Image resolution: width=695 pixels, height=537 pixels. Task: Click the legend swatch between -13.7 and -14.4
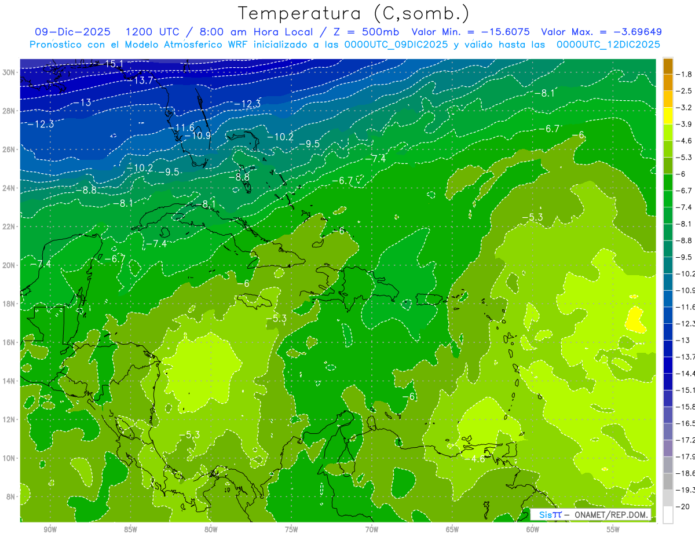668,366
